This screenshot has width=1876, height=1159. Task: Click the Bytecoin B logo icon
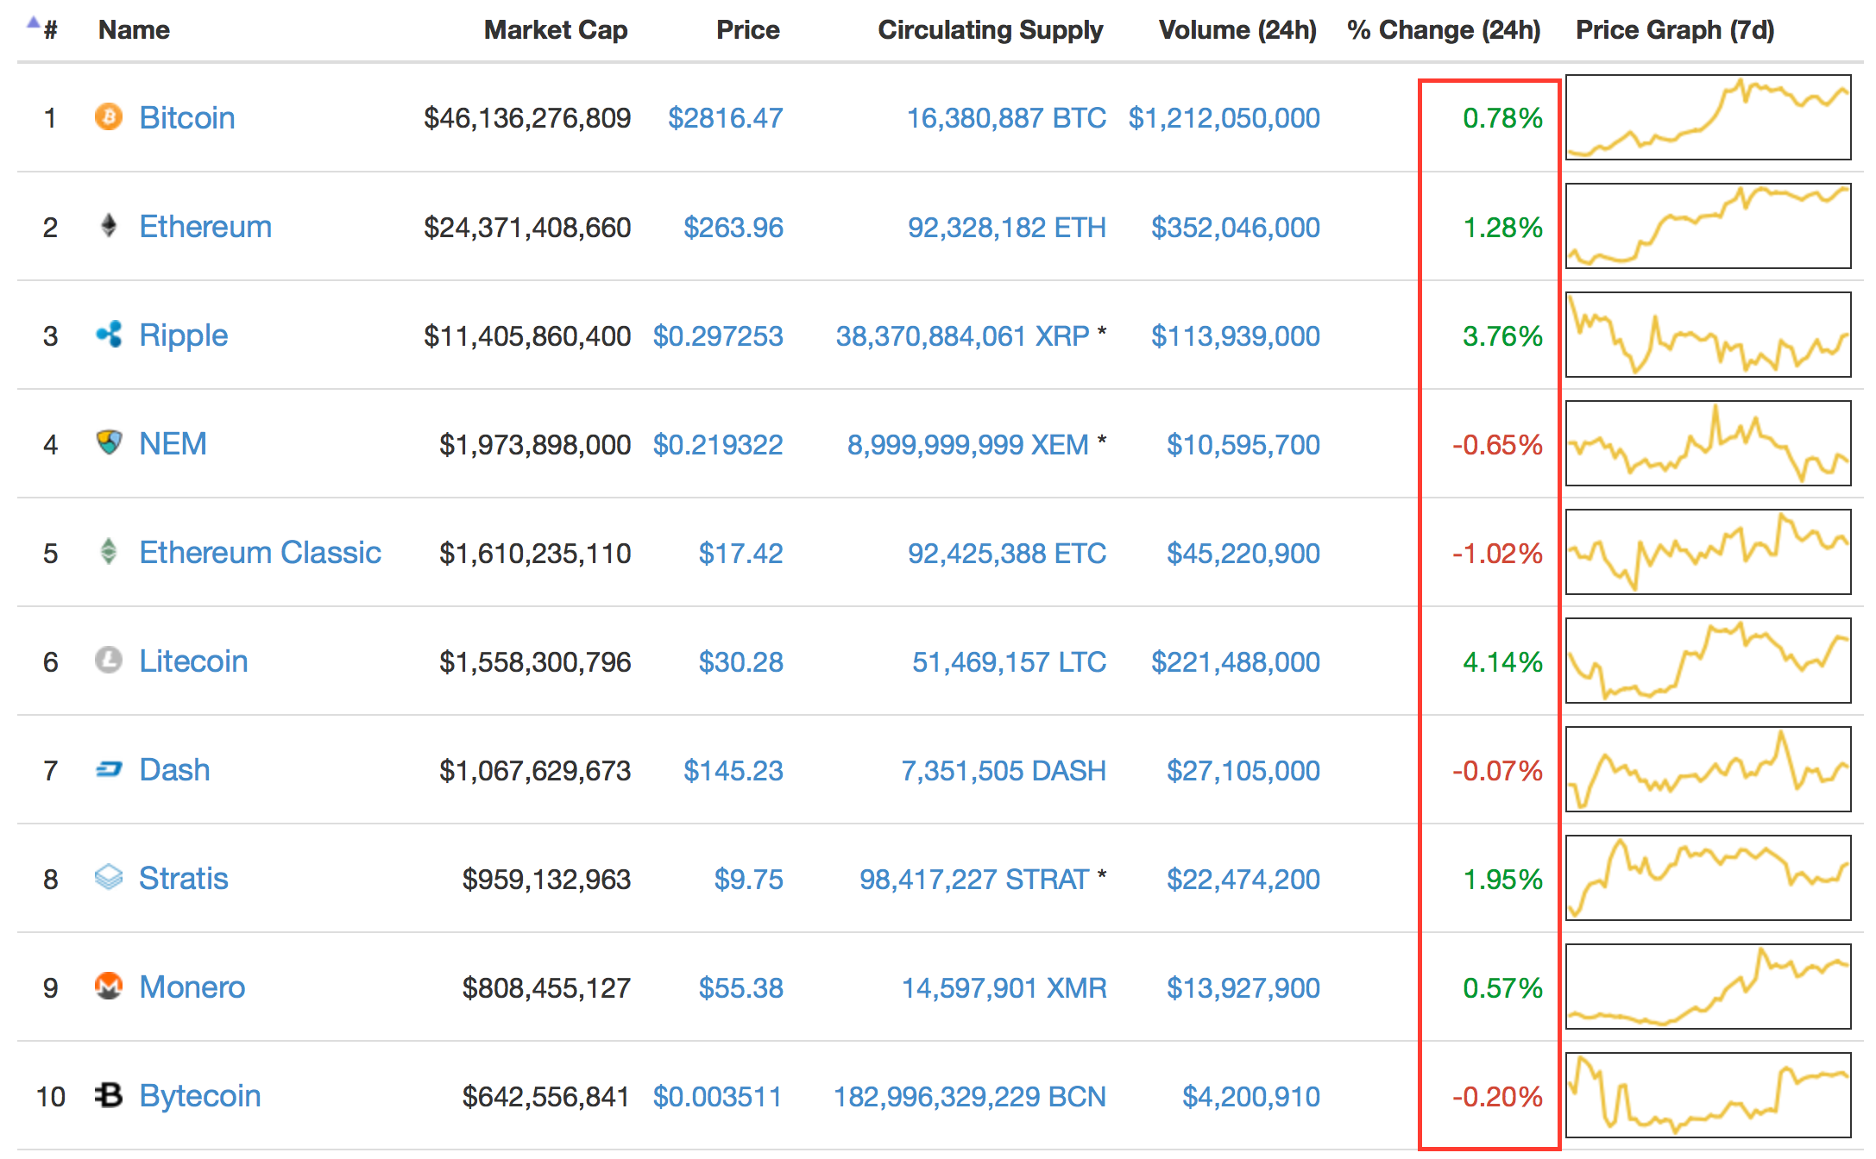point(108,1095)
